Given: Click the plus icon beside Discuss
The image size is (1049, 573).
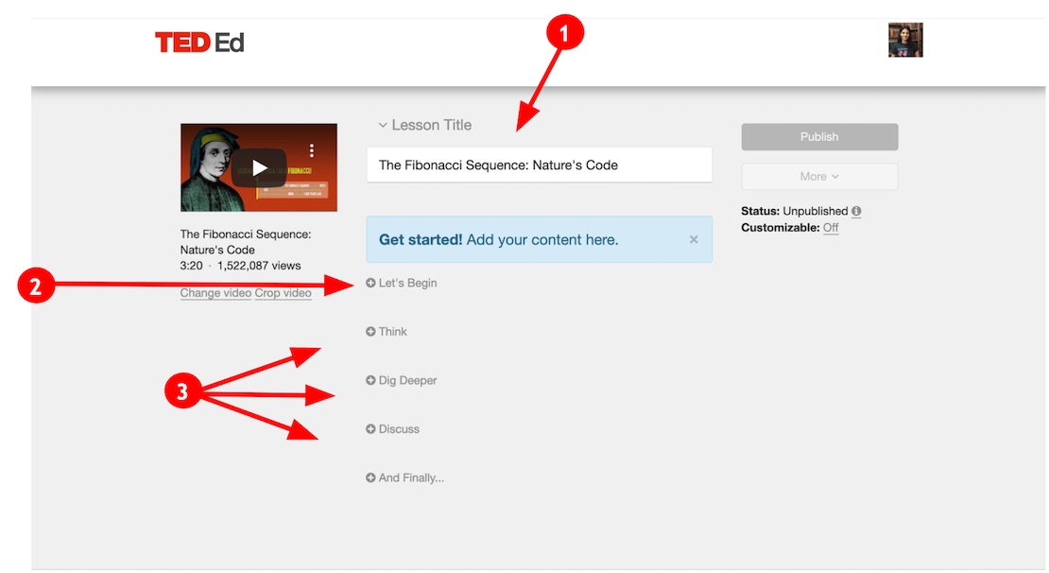Looking at the screenshot, I should click(x=370, y=429).
